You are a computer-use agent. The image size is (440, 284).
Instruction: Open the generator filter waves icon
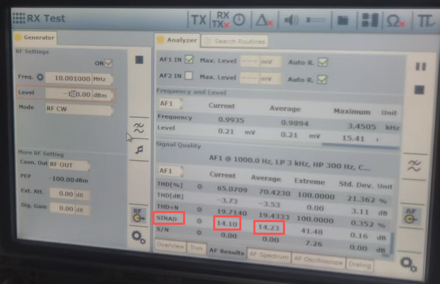(x=139, y=128)
